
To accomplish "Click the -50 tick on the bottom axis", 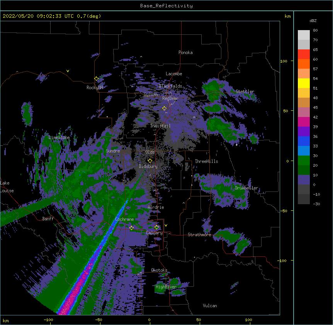I will 99,320.
